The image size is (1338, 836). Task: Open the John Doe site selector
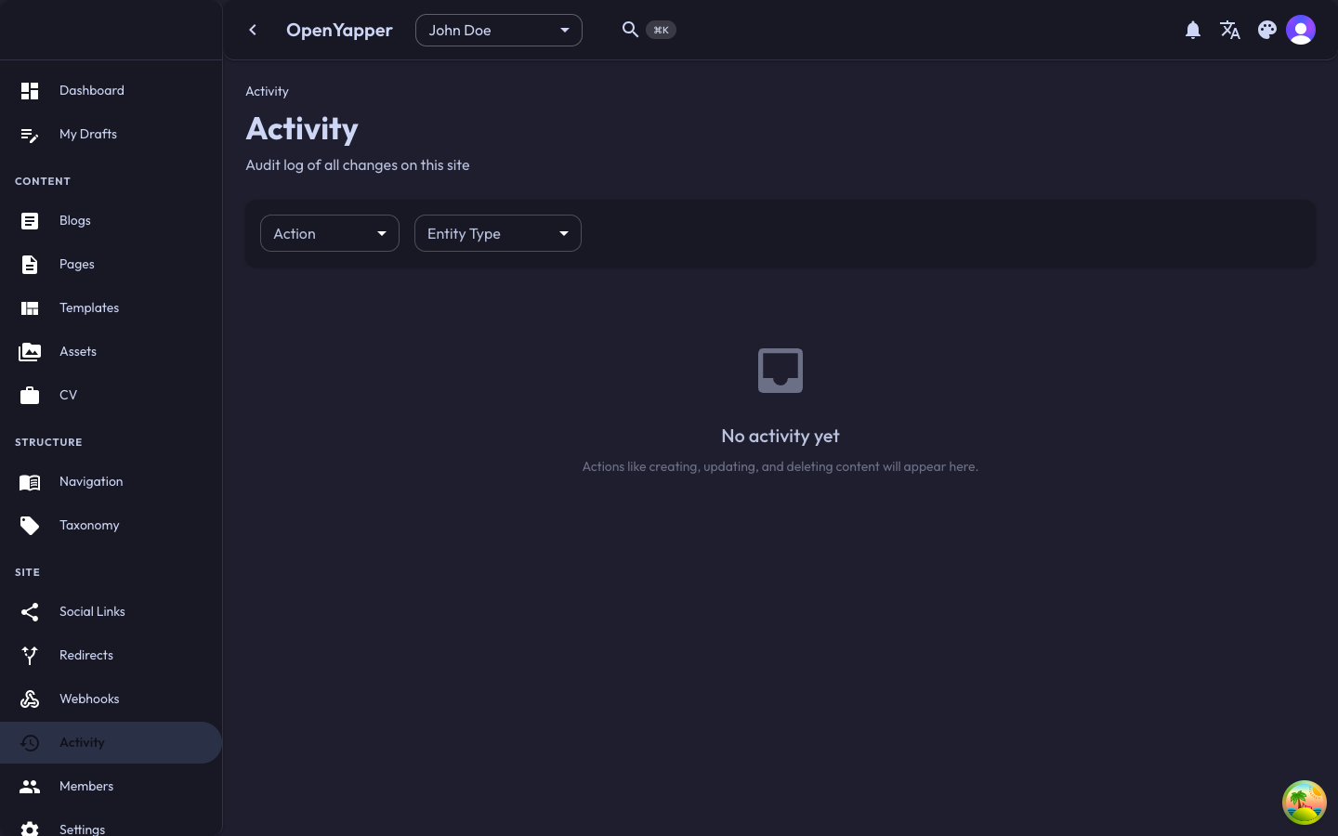pos(499,30)
